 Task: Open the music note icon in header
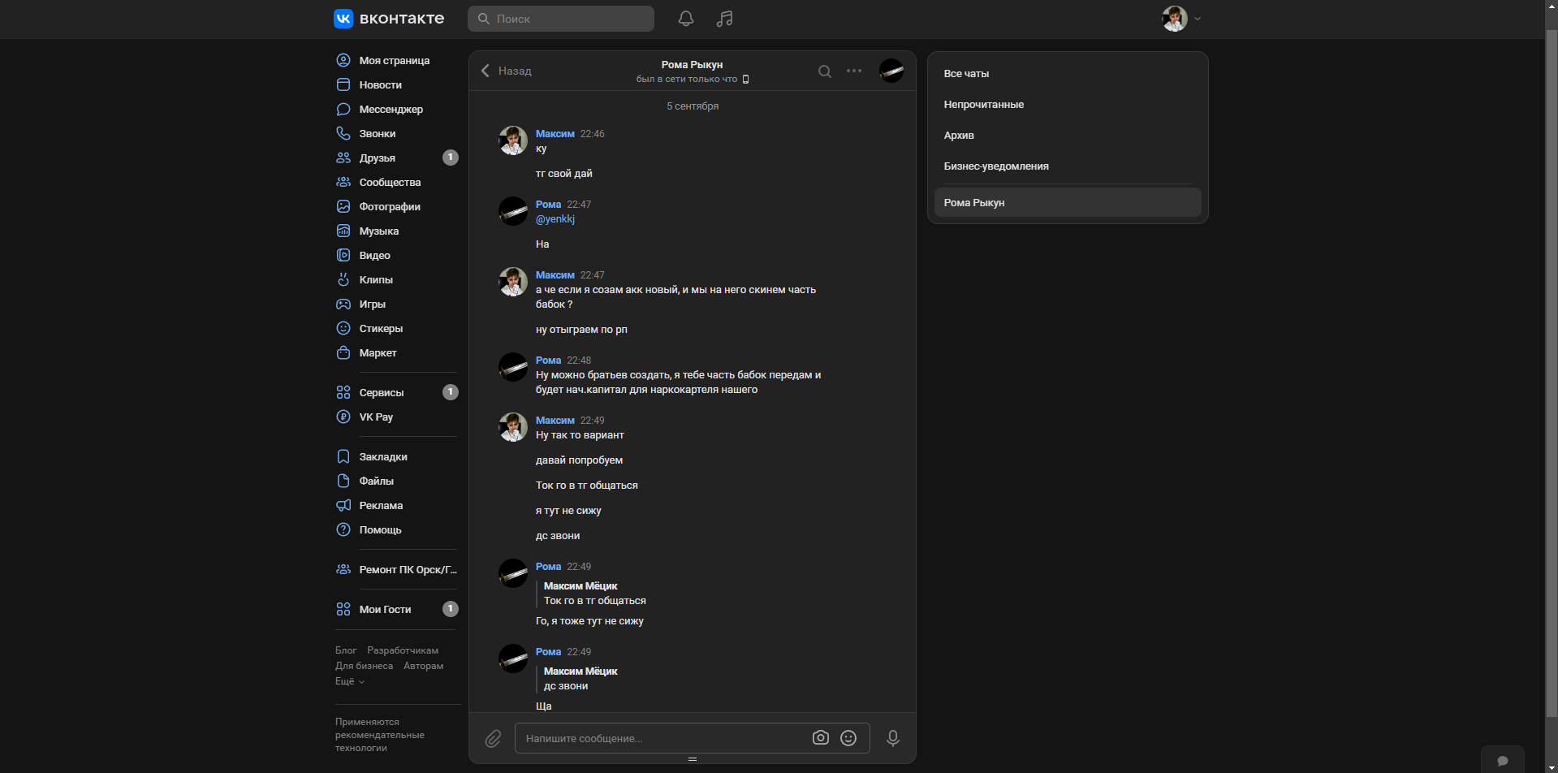[724, 19]
